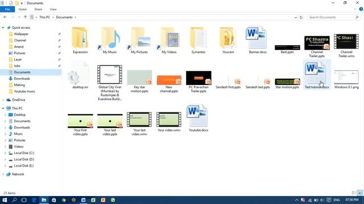Image resolution: width=364 pixels, height=204 pixels.
Task: Open Local Disk (D:) in tree
Action: 24,159
